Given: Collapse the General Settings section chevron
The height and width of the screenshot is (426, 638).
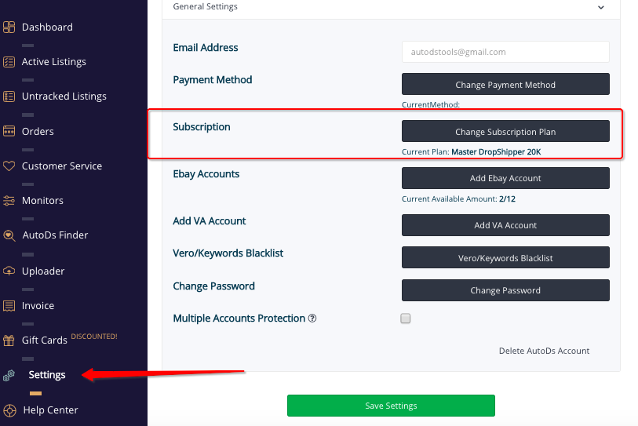Looking at the screenshot, I should pos(600,7).
